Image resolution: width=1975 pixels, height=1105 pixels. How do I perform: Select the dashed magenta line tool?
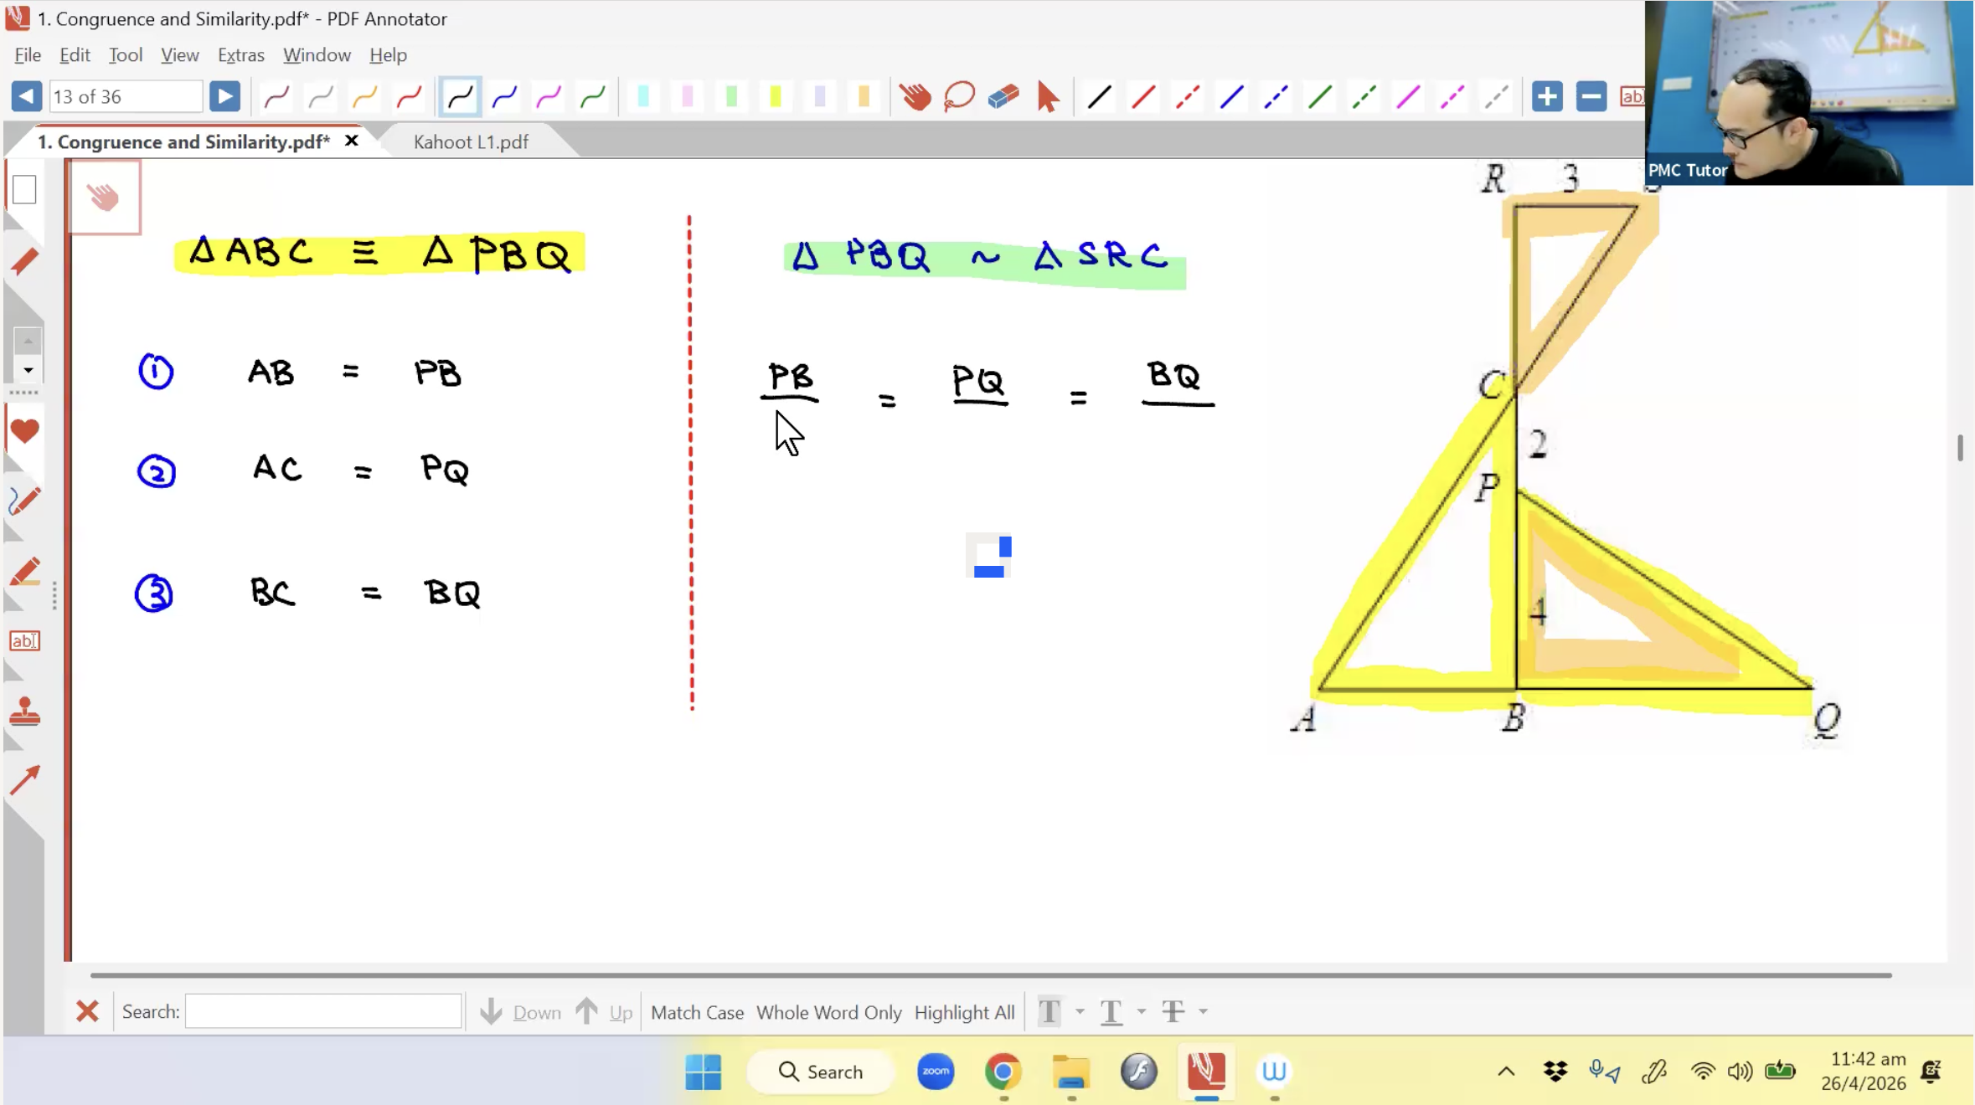click(x=1453, y=97)
